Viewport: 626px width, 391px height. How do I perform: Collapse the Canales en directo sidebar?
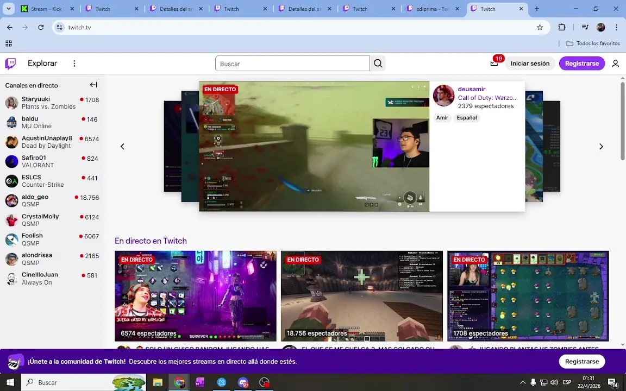[x=93, y=85]
